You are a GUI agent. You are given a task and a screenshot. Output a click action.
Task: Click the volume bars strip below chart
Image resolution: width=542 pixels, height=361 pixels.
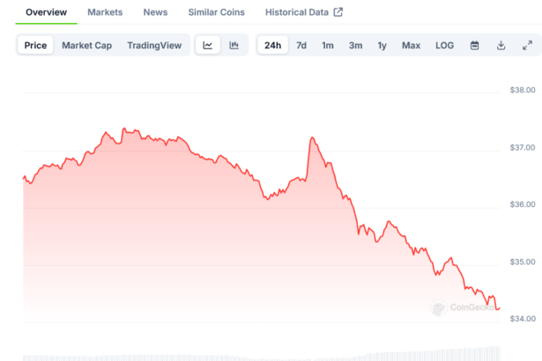(x=264, y=356)
